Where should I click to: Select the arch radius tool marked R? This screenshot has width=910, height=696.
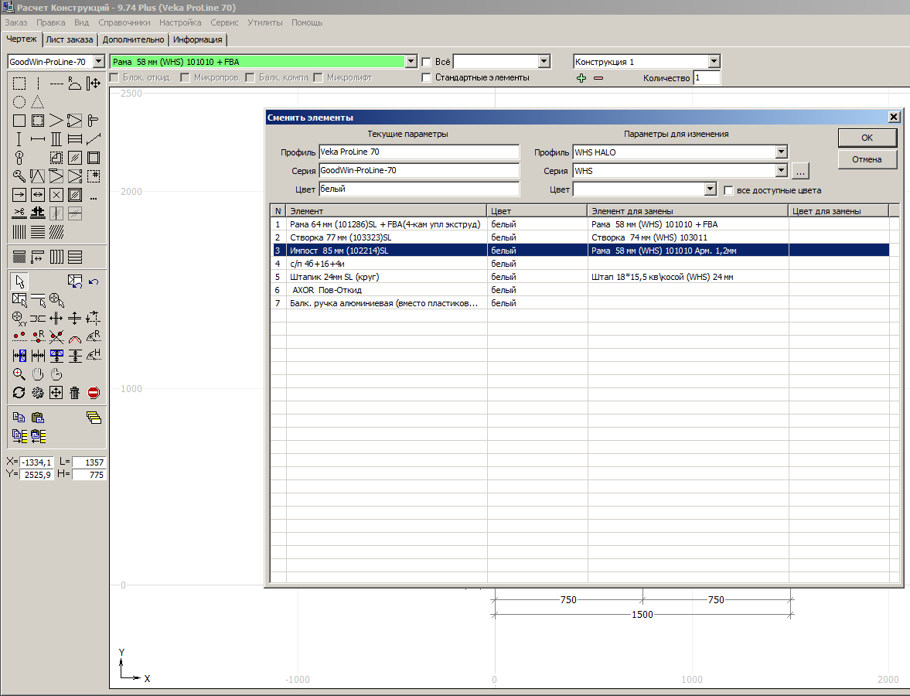pyautogui.click(x=74, y=84)
